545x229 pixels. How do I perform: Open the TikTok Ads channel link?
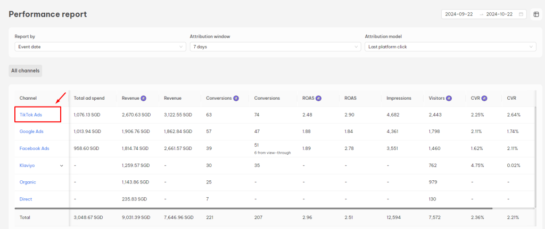(x=31, y=114)
